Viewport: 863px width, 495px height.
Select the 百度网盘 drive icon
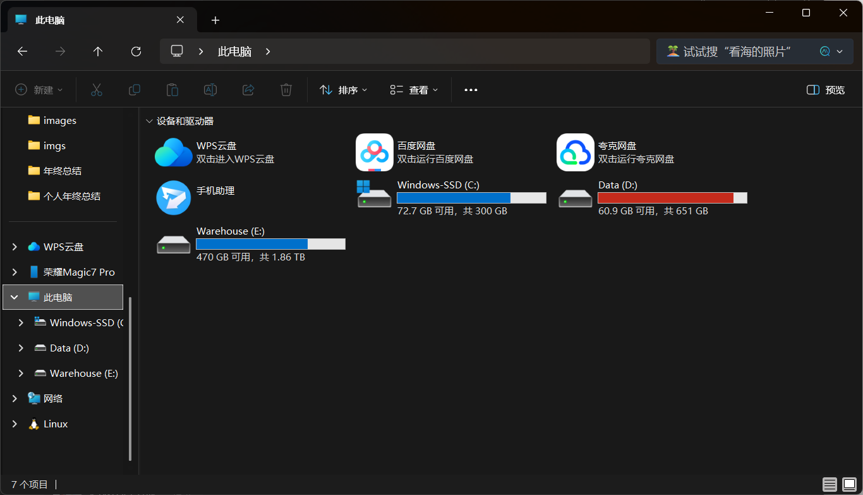point(375,152)
